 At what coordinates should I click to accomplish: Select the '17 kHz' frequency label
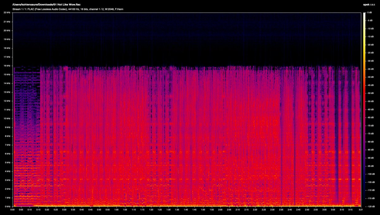pos(7,57)
